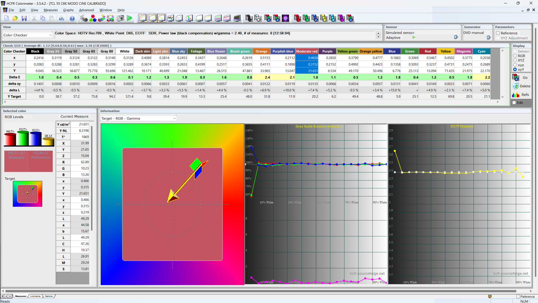
Task: Open generator configuration edit icon
Action: coord(489,38)
